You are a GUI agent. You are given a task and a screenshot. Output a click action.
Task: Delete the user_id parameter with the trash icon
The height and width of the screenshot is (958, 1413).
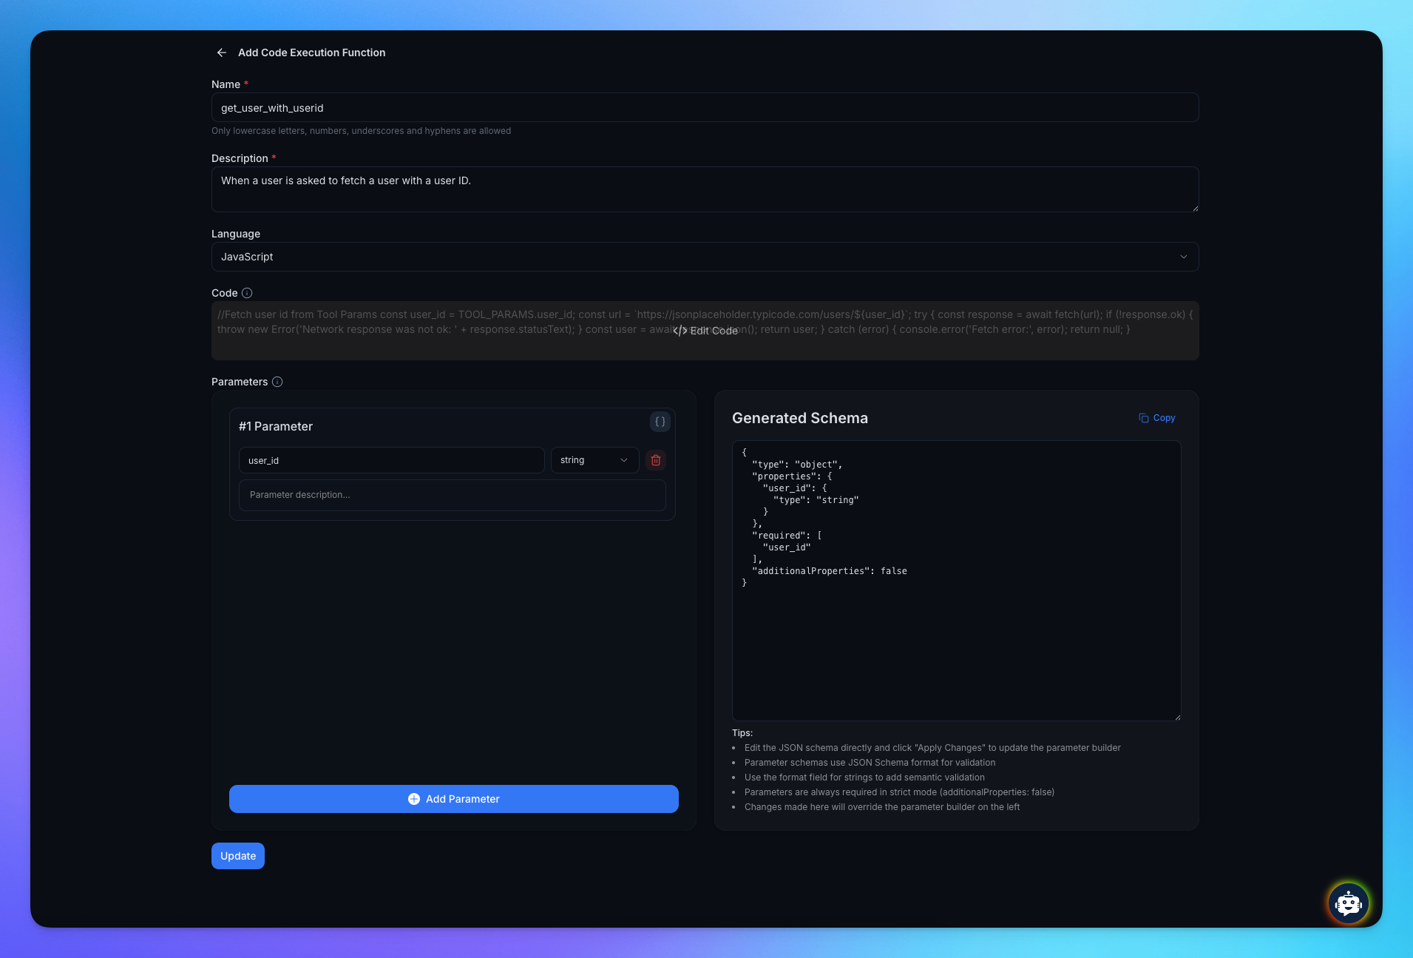pyautogui.click(x=655, y=460)
